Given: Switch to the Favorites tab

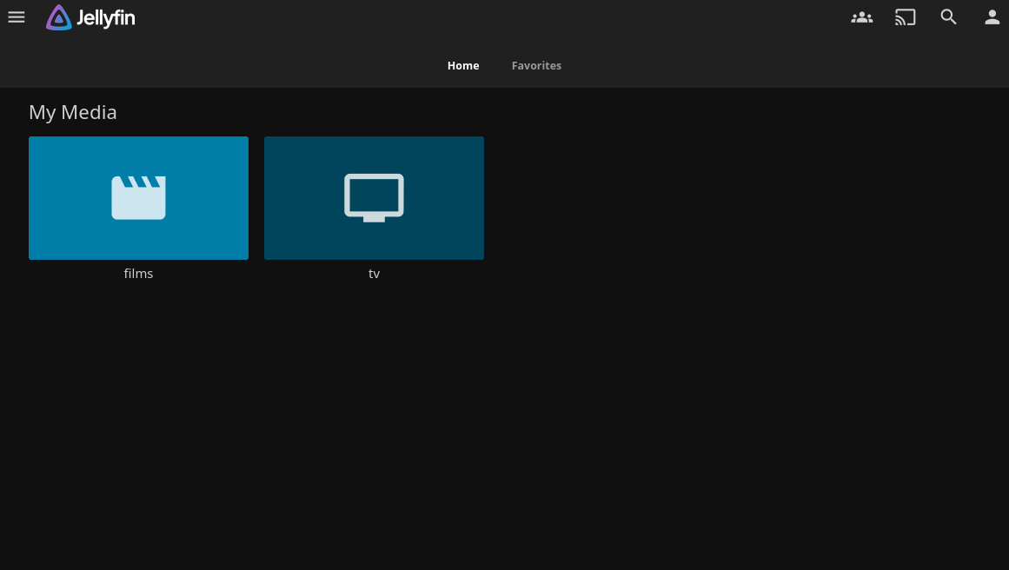Looking at the screenshot, I should [x=536, y=66].
